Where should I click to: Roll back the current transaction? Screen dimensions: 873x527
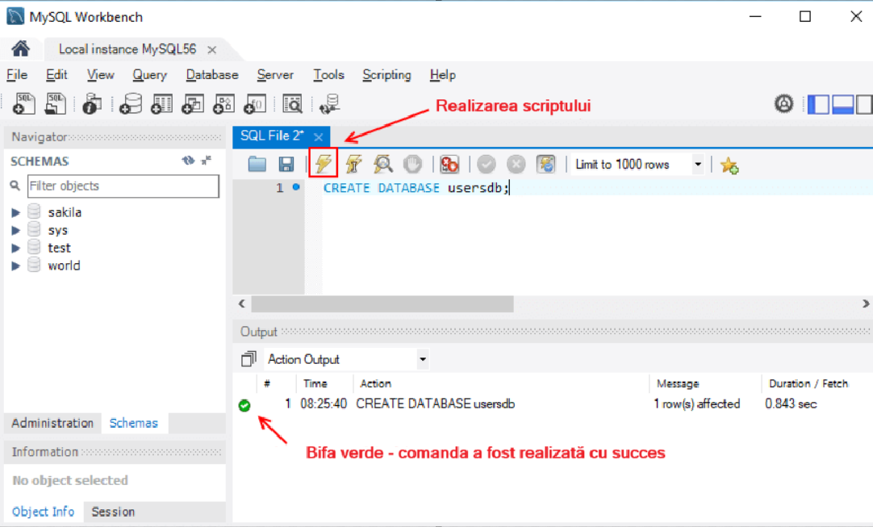(x=516, y=165)
